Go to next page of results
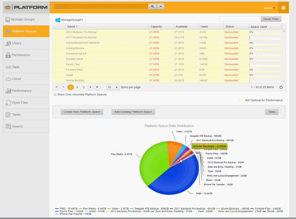Image resolution: width=296 pixels, height=219 pixels. pyautogui.click(x=90, y=87)
